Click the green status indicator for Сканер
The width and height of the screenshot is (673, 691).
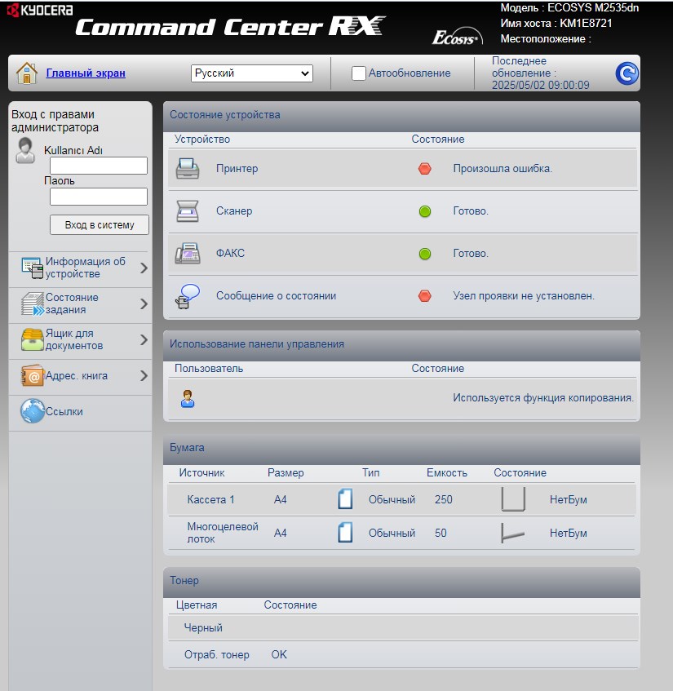(424, 211)
